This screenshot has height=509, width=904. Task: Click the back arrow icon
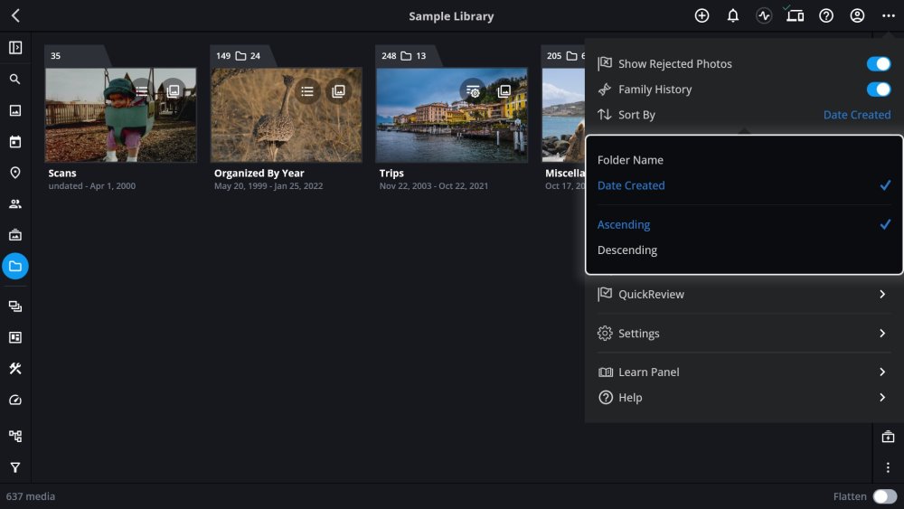pos(15,15)
